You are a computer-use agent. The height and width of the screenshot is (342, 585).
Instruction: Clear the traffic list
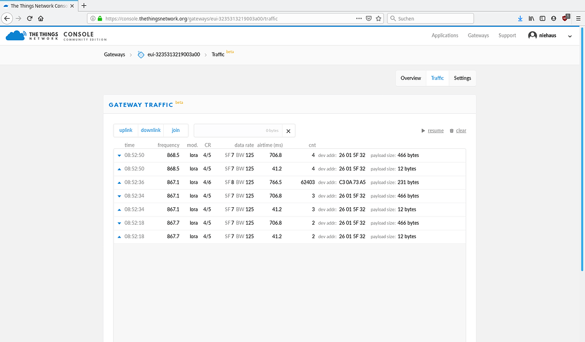point(461,131)
